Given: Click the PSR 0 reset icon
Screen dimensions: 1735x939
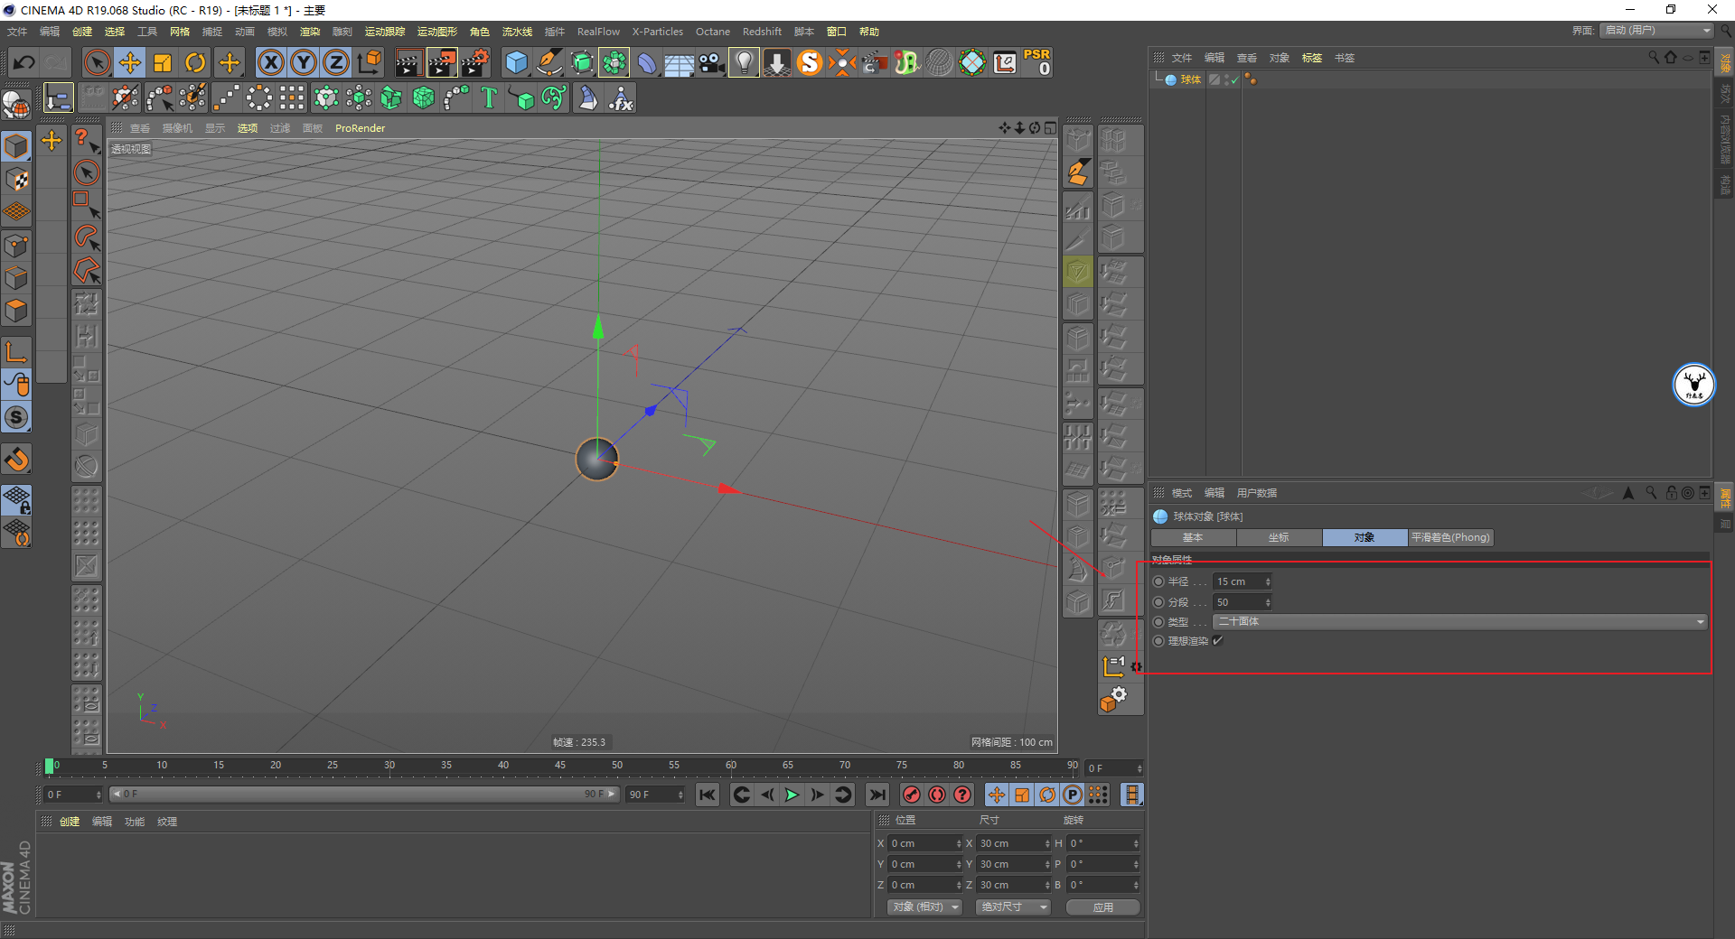Looking at the screenshot, I should click(1037, 62).
